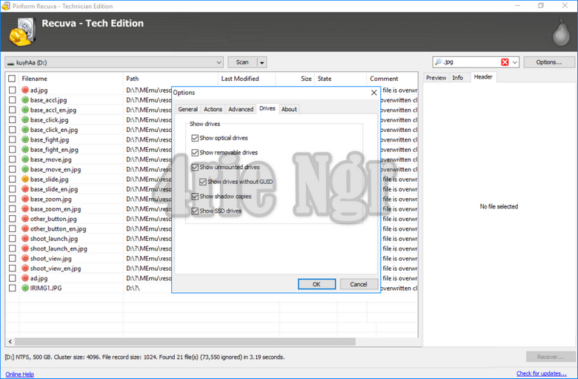Click the magnifier icon in filter box
The image size is (578, 379).
(438, 62)
